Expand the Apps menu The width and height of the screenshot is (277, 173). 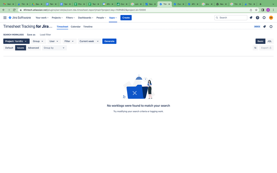(x=113, y=18)
